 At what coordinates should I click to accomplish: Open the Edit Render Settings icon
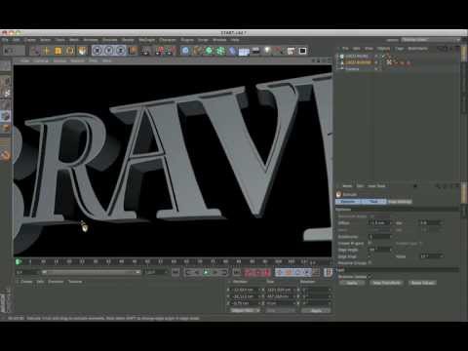[x=172, y=51]
